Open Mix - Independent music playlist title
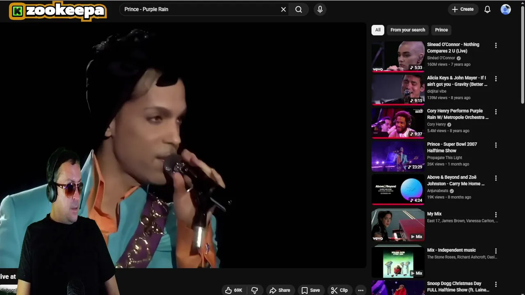Screen dimensions: 525x295 [452, 250]
